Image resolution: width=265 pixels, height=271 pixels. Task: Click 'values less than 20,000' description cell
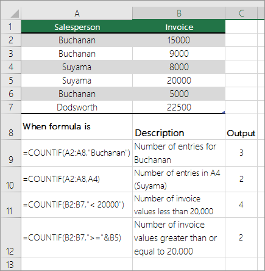click(178, 205)
